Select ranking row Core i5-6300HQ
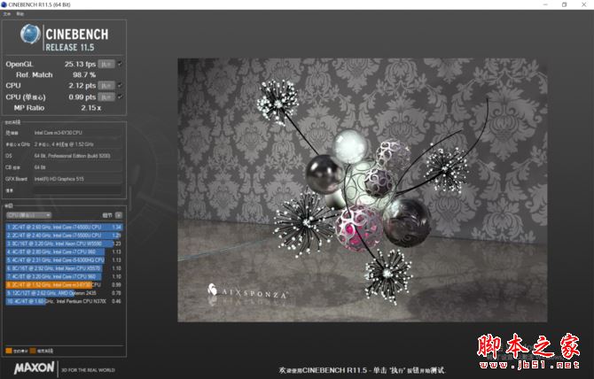Screen dimensions: 594x379 point(64,260)
